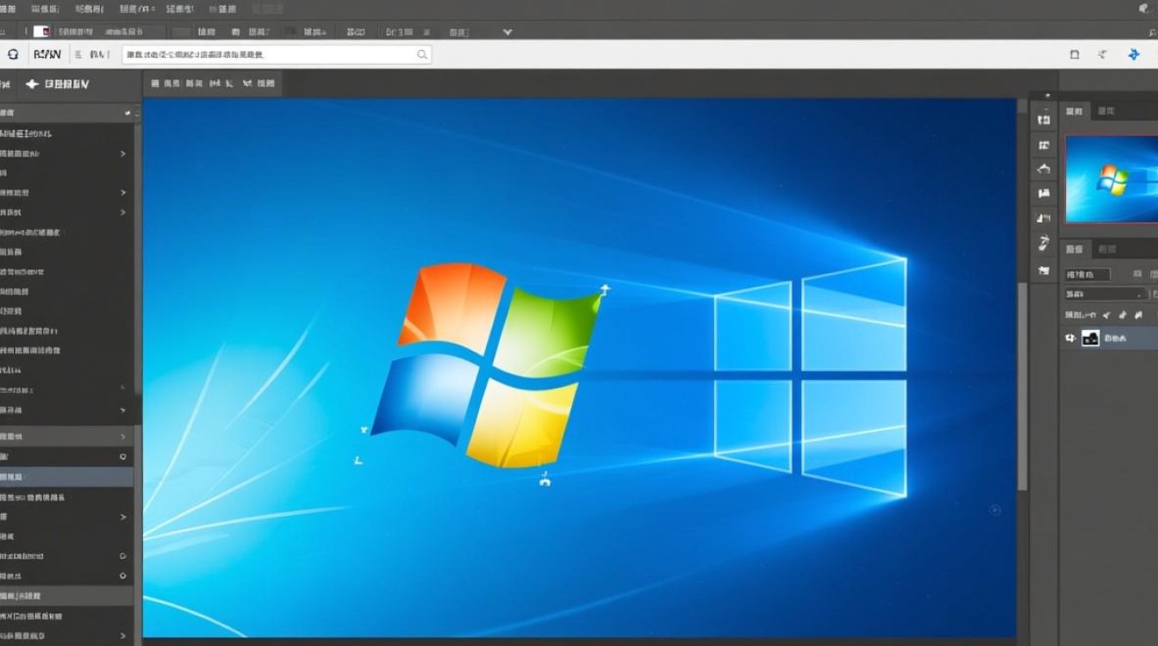Enable the lock option above the layer list
This screenshot has height=646, width=1158.
(x=1107, y=314)
